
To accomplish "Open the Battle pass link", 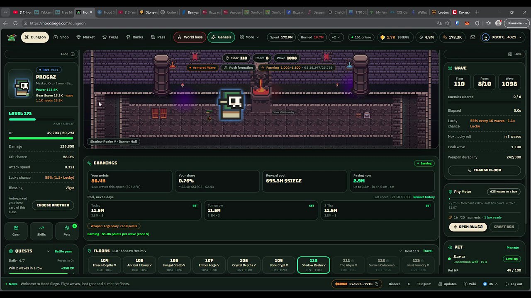I will click(63, 251).
